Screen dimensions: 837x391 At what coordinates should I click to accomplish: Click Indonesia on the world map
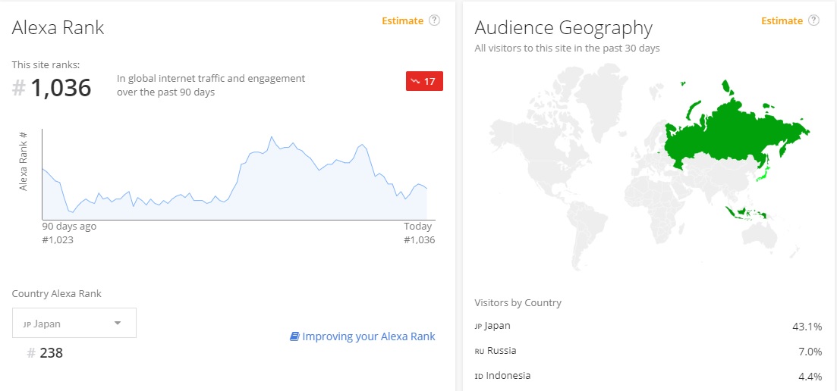click(746, 212)
